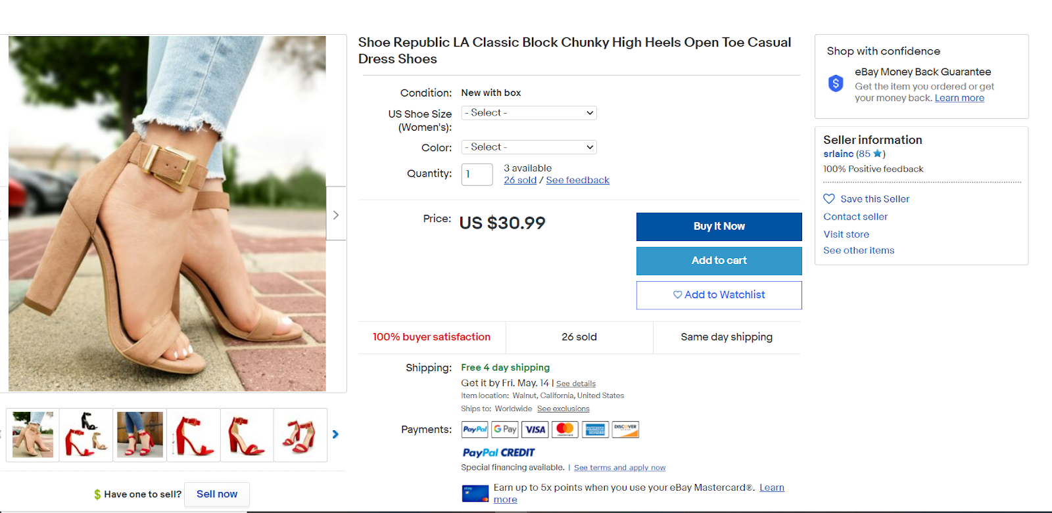Click the Mastercard payment icon

point(565,430)
